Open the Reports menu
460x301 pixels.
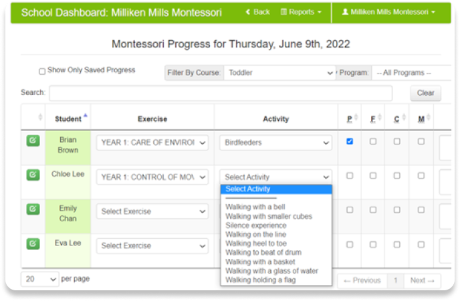pos(302,12)
